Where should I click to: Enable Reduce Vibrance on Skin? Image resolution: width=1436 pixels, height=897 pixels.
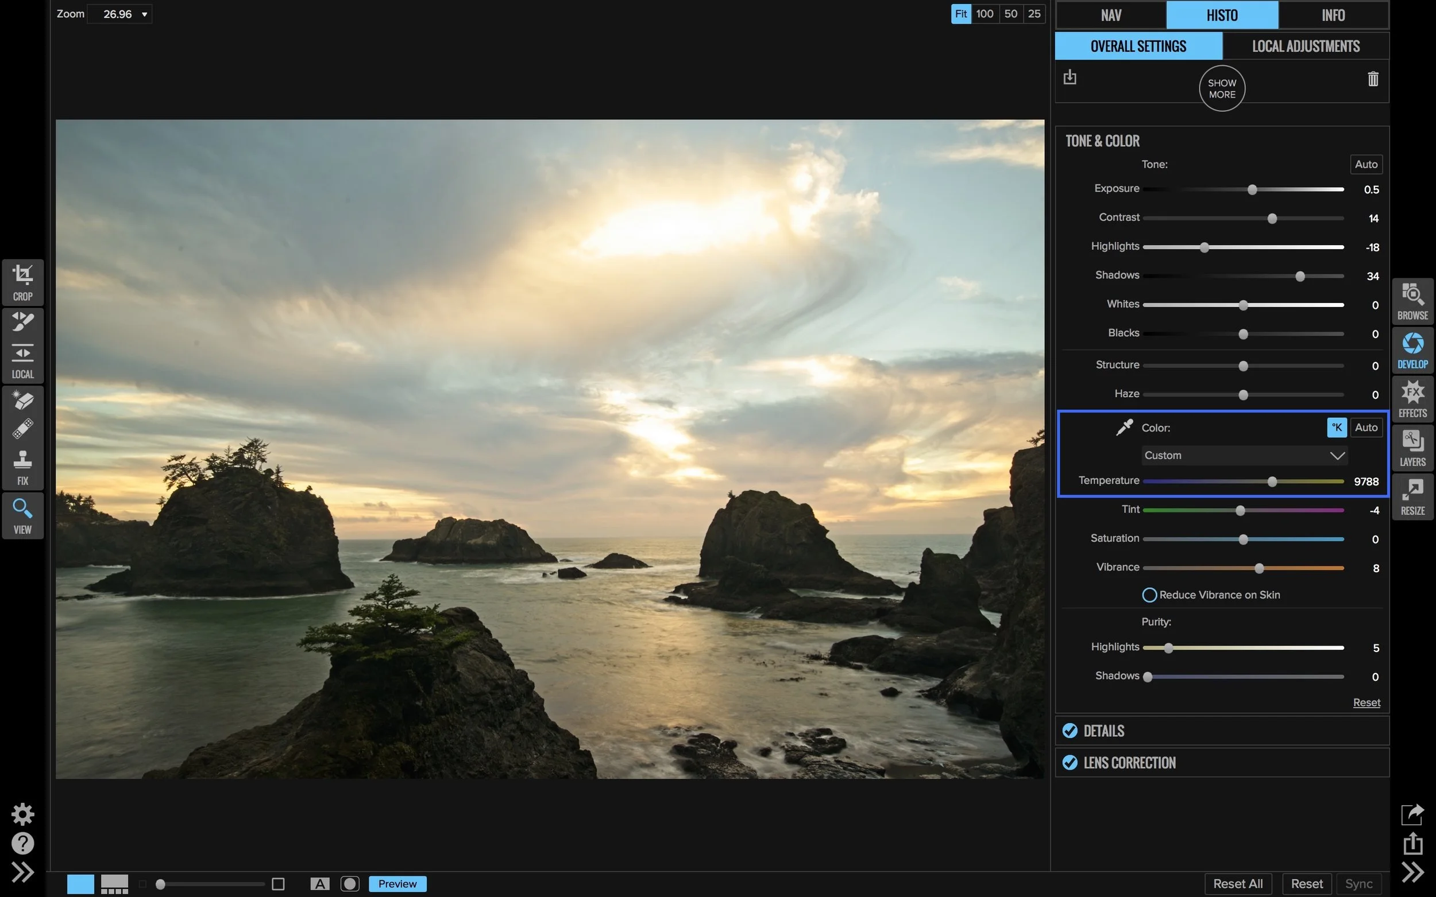click(1149, 595)
